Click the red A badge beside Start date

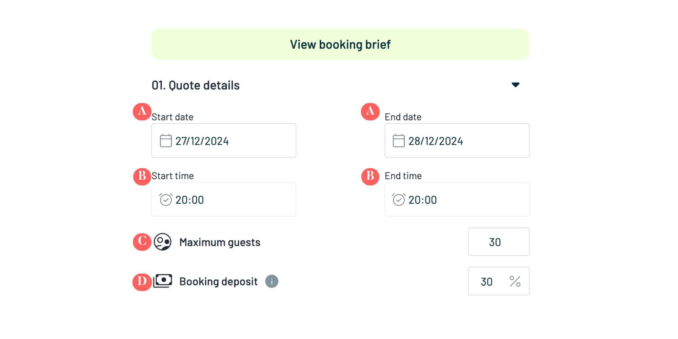coord(142,112)
